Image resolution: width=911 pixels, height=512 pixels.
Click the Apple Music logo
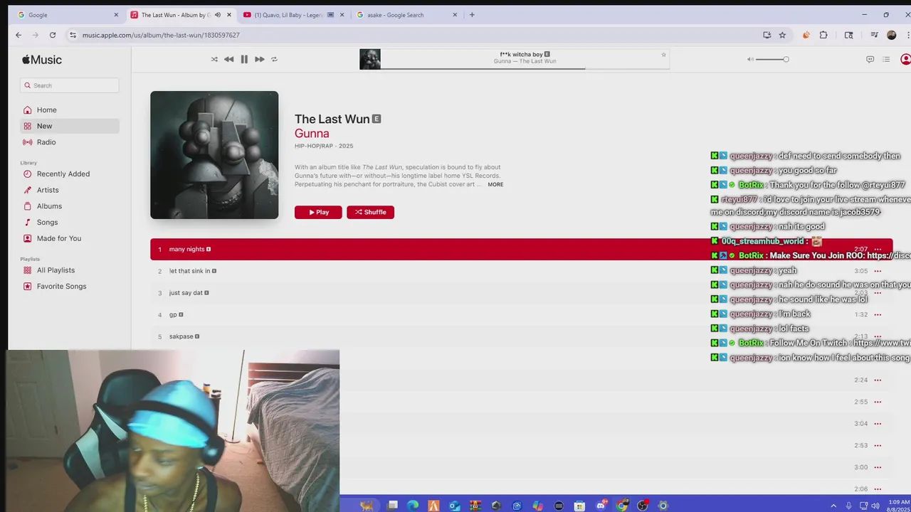click(42, 60)
